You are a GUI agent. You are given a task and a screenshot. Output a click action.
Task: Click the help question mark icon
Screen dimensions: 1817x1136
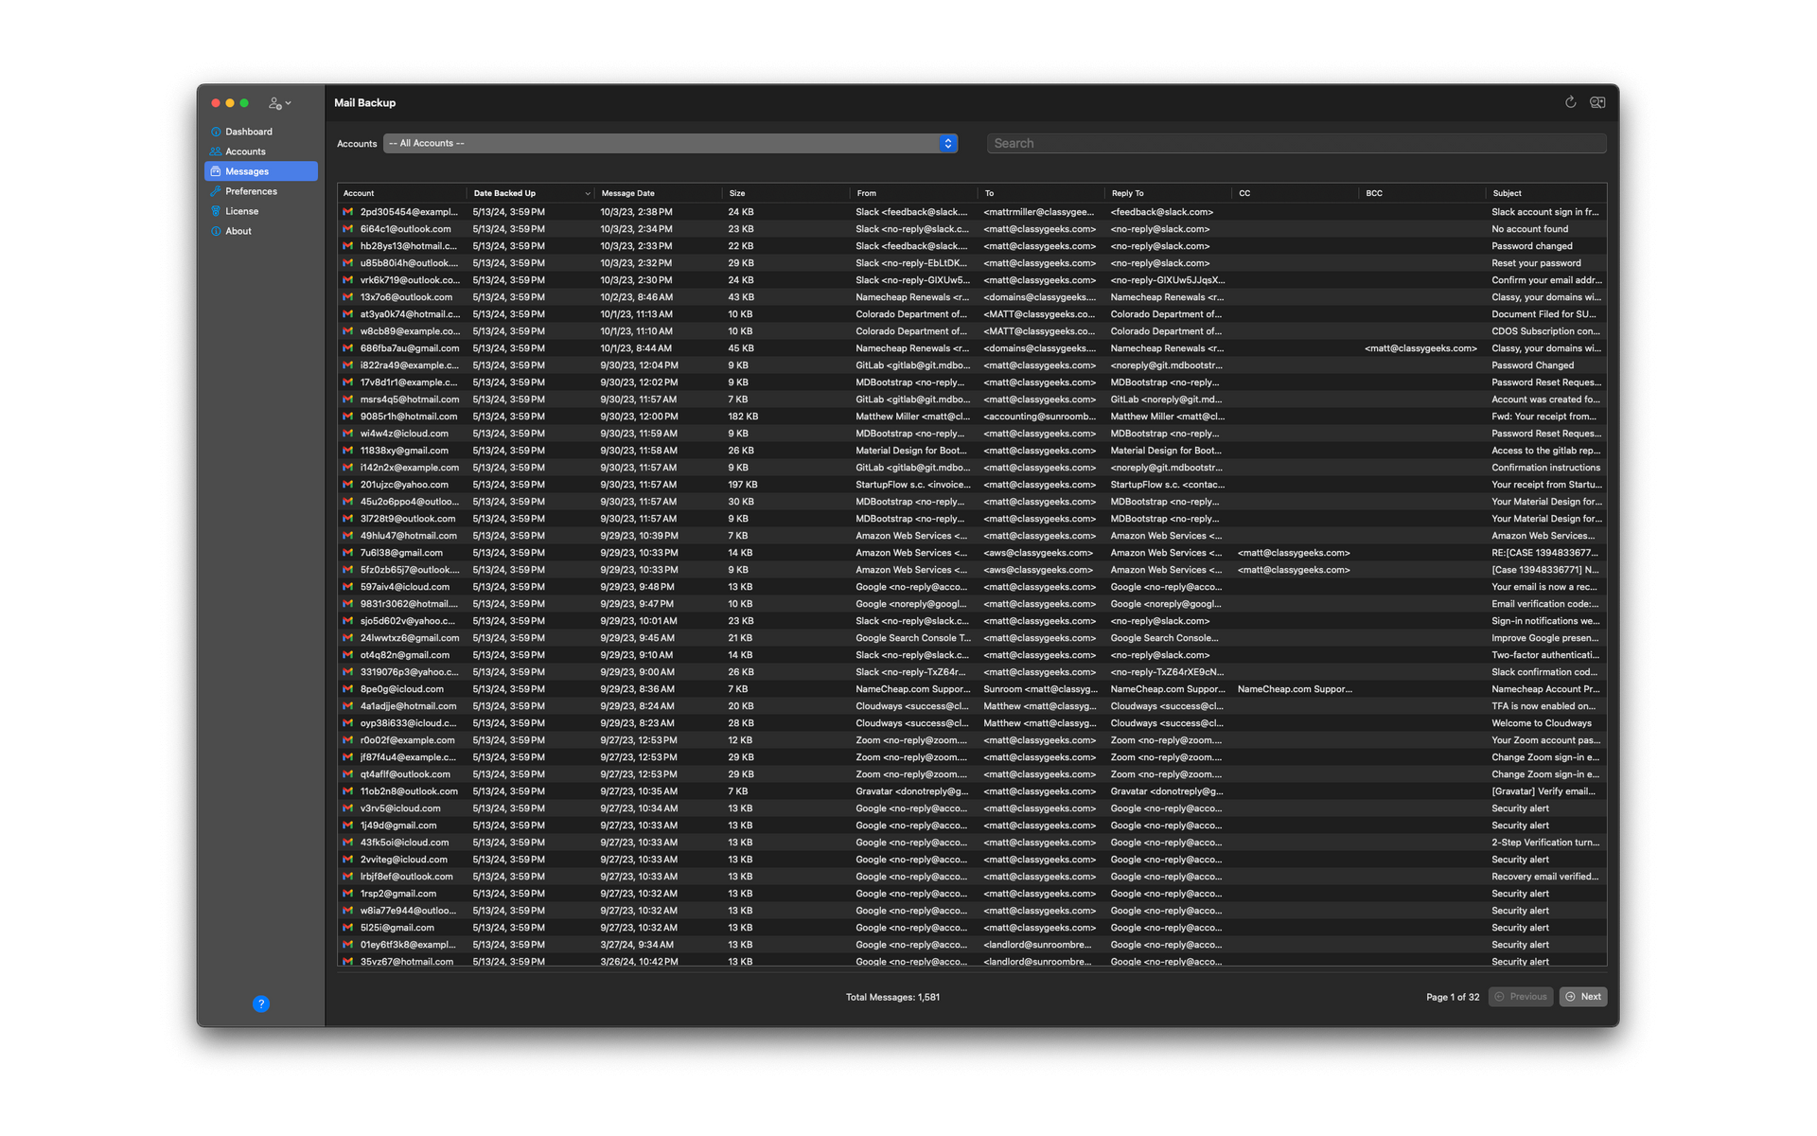coord(262,1003)
